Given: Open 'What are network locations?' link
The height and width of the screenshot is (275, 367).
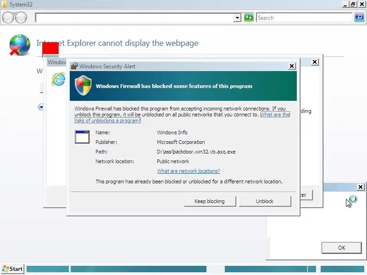Looking at the screenshot, I should [189, 171].
